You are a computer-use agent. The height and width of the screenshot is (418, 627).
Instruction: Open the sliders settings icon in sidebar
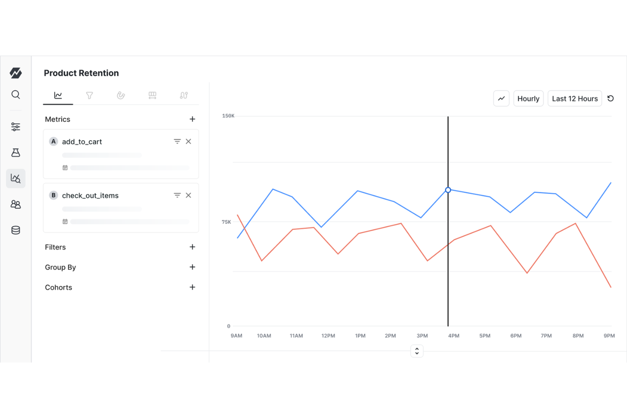click(x=16, y=127)
